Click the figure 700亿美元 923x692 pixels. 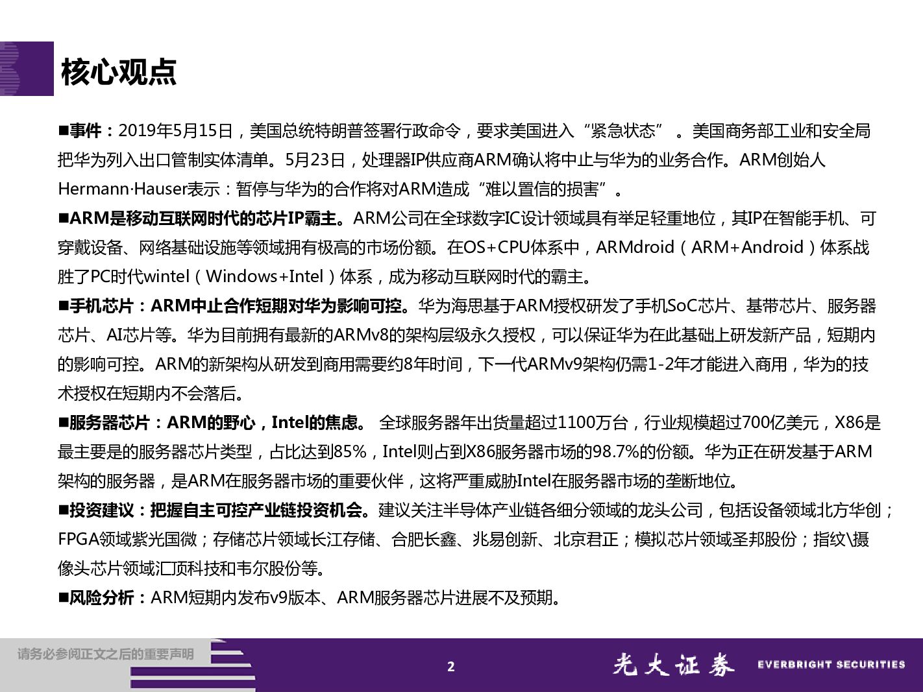pos(780,423)
